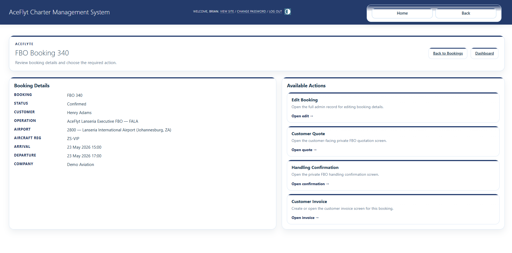This screenshot has height=253, width=512.
Task: Click the booking value FBO 340
Action: tap(75, 95)
